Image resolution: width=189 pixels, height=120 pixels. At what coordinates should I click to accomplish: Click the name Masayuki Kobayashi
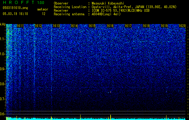tap(108, 3)
